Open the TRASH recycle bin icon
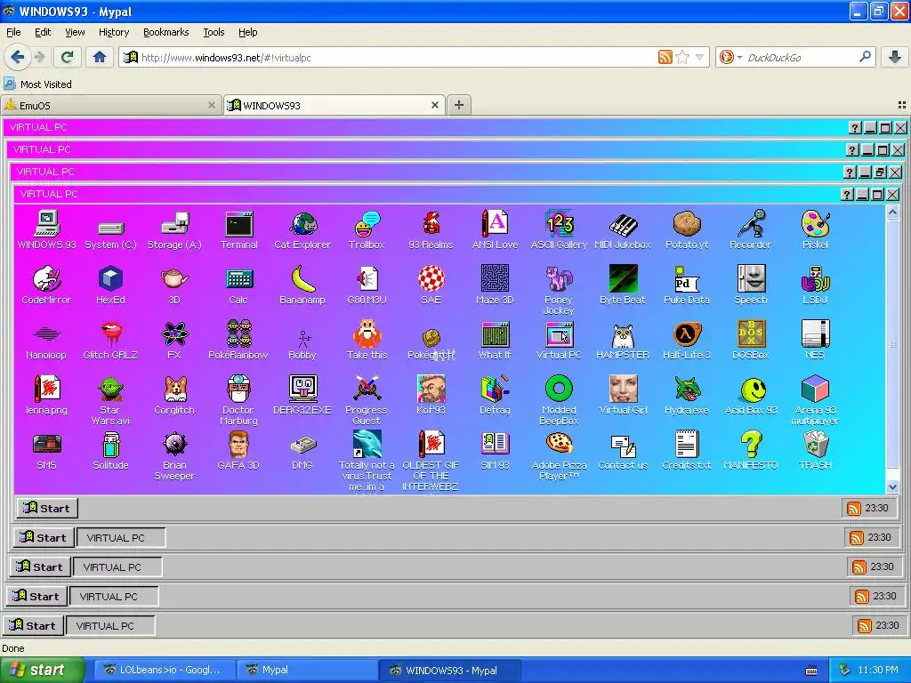The width and height of the screenshot is (911, 683). (815, 451)
